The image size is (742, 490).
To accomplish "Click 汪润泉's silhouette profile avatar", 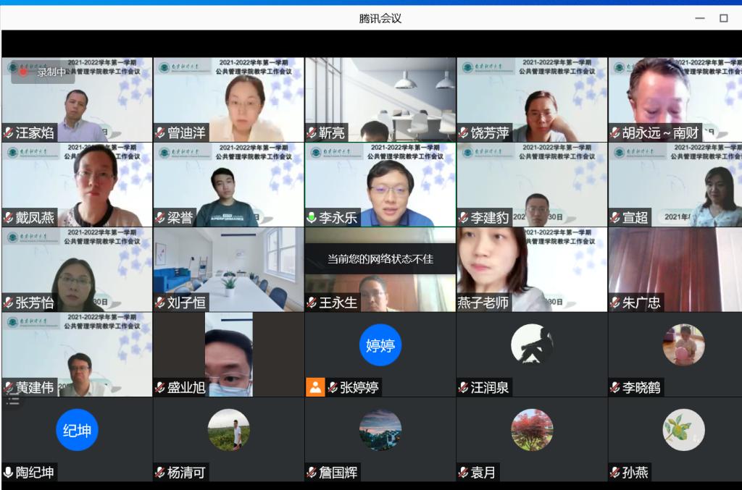I will (x=532, y=345).
